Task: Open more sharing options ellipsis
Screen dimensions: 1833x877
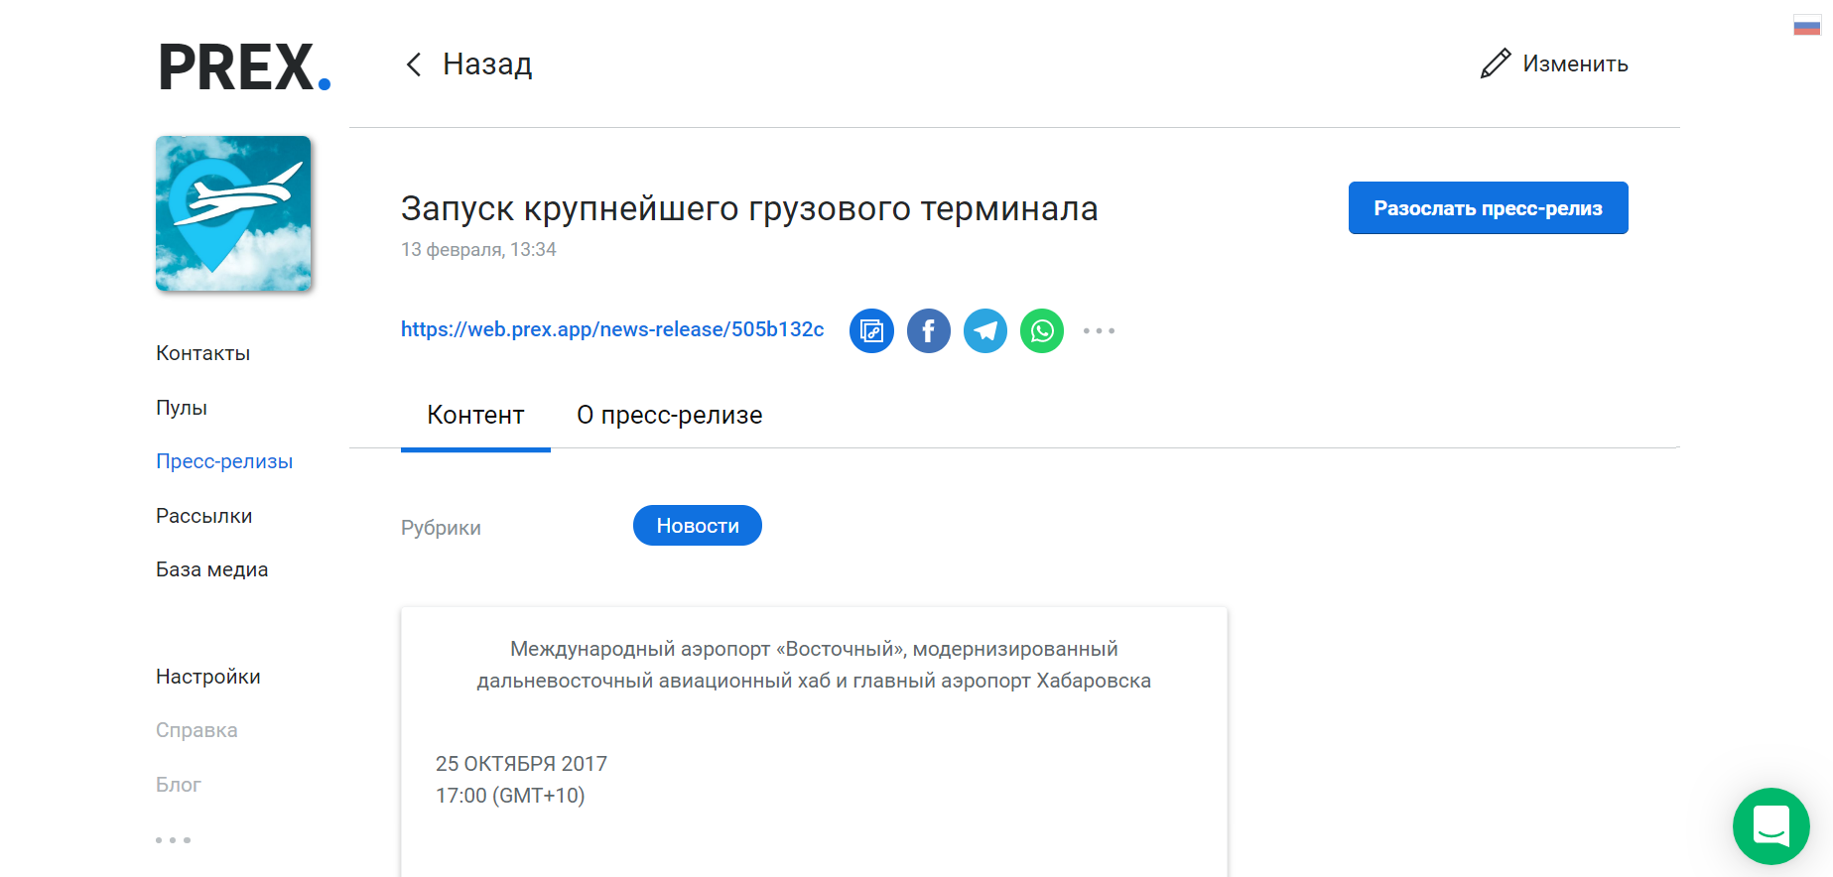Action: (x=1099, y=330)
